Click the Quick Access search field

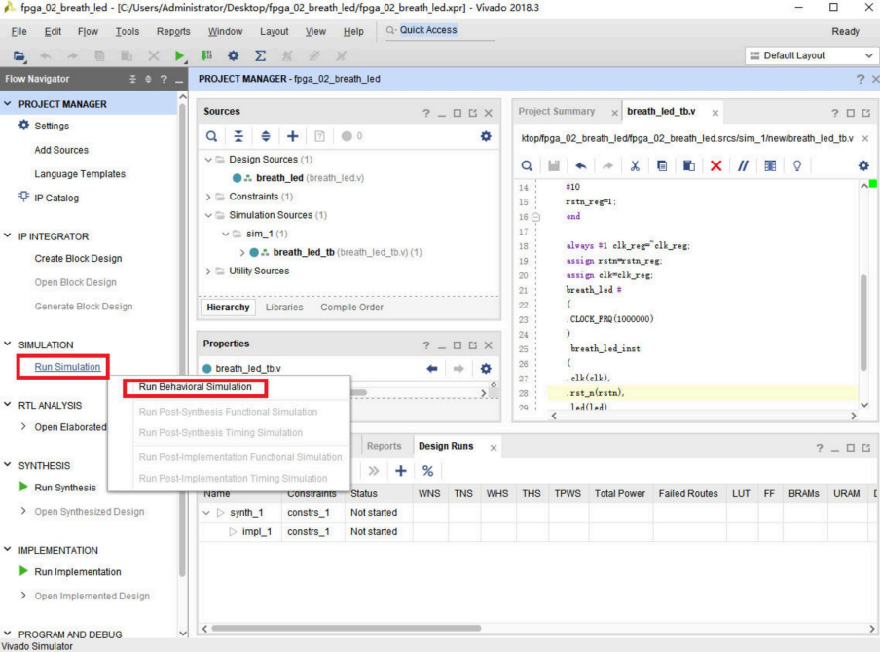(428, 30)
